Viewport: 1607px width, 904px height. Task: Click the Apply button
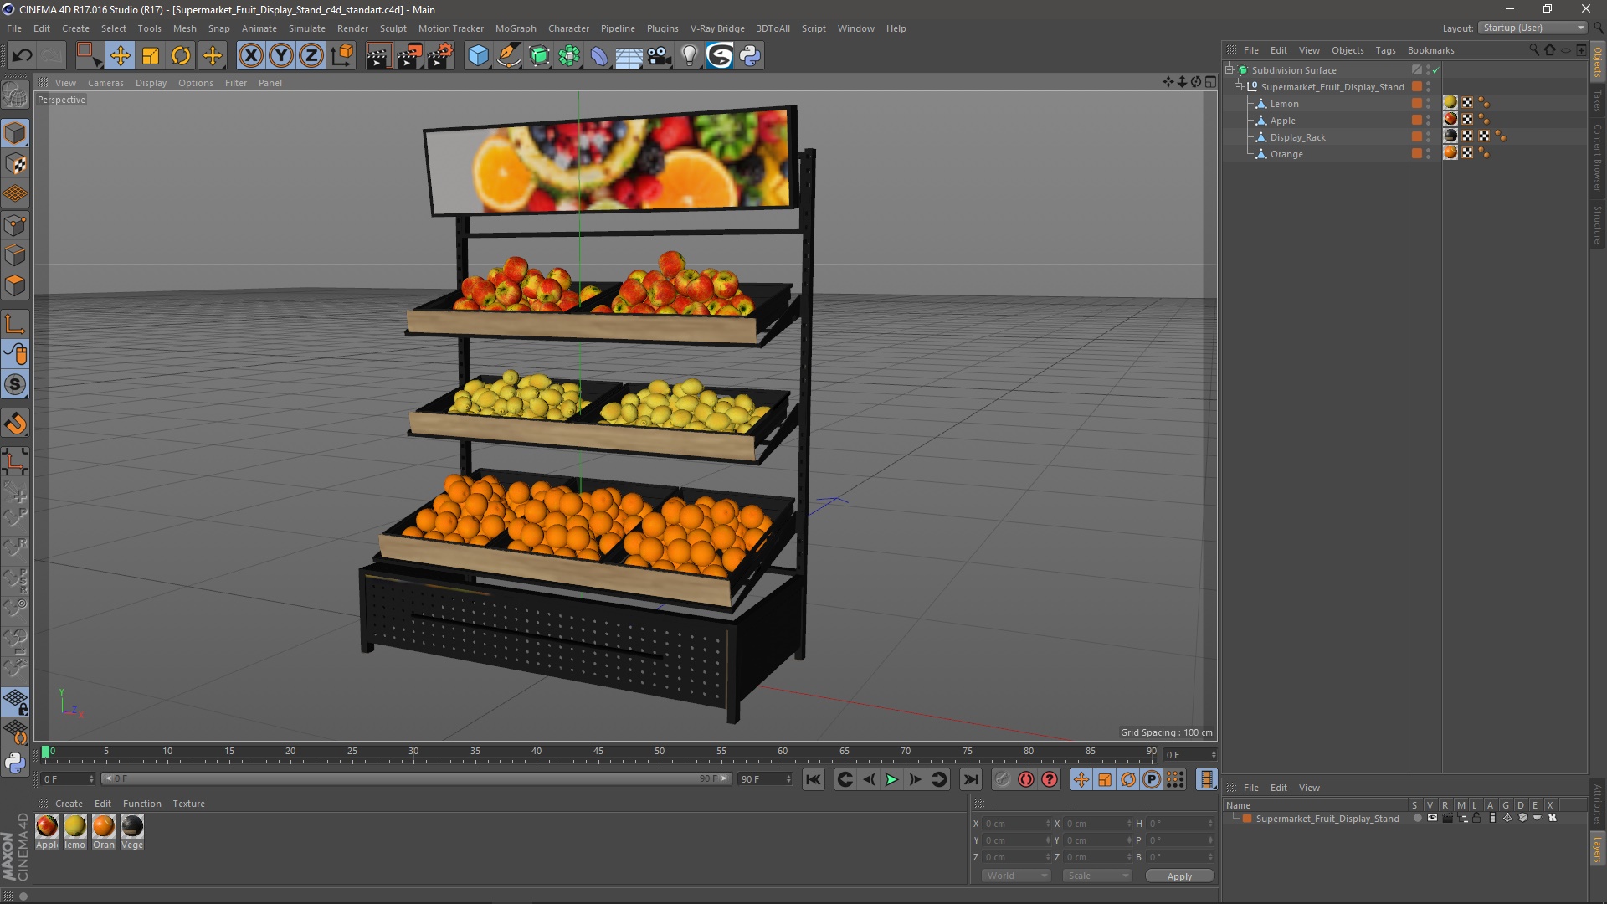click(x=1179, y=876)
